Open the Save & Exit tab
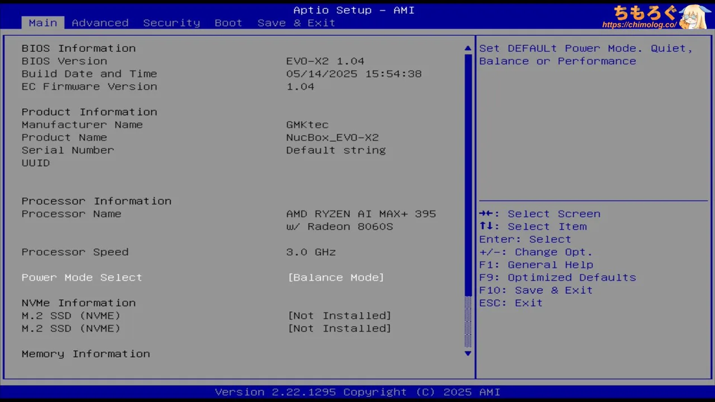This screenshot has width=715, height=402. tap(296, 23)
